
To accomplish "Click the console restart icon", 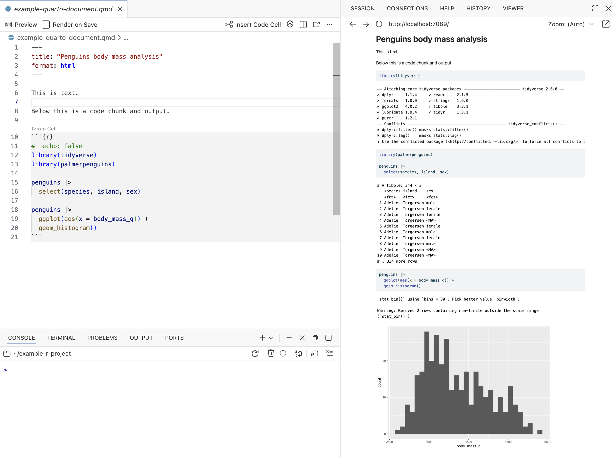I will point(255,353).
